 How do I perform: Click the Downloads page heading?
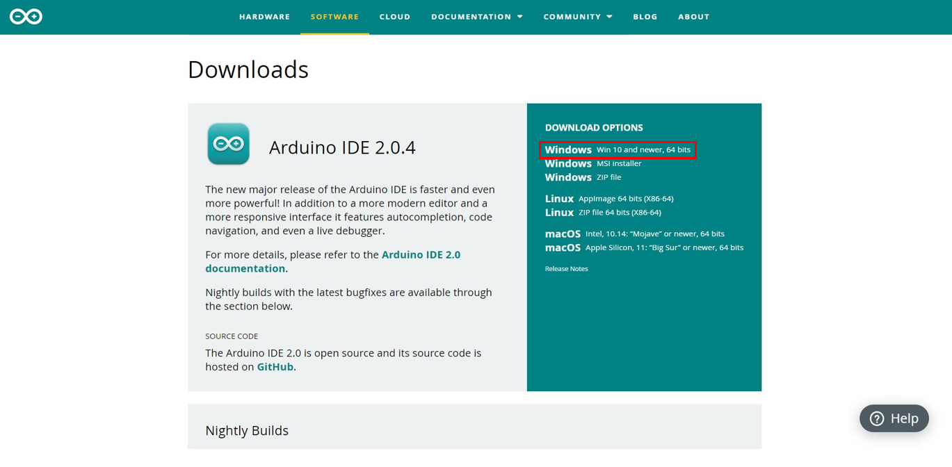click(248, 69)
